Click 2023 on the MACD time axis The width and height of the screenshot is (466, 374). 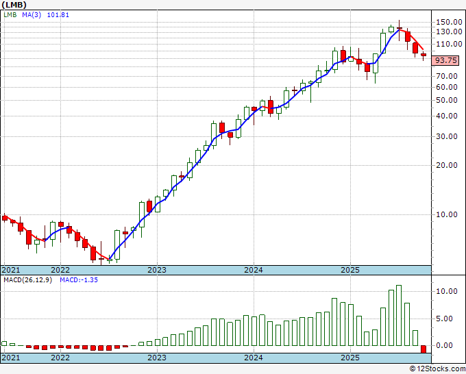157,358
